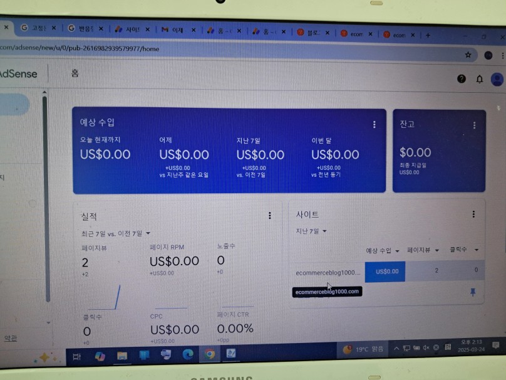Open Task View from the taskbar
506x380 pixels.
(x=77, y=357)
